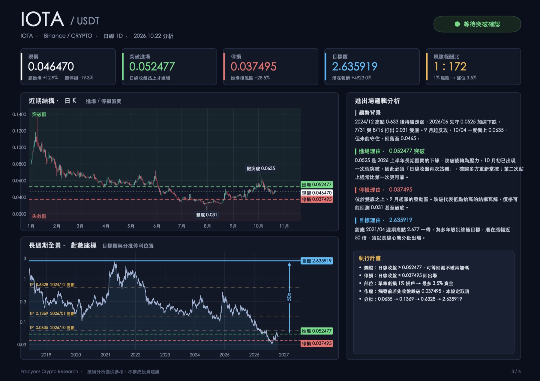Click the 50x upside arrow label
The height and width of the screenshot is (381, 540).
pos(289,296)
